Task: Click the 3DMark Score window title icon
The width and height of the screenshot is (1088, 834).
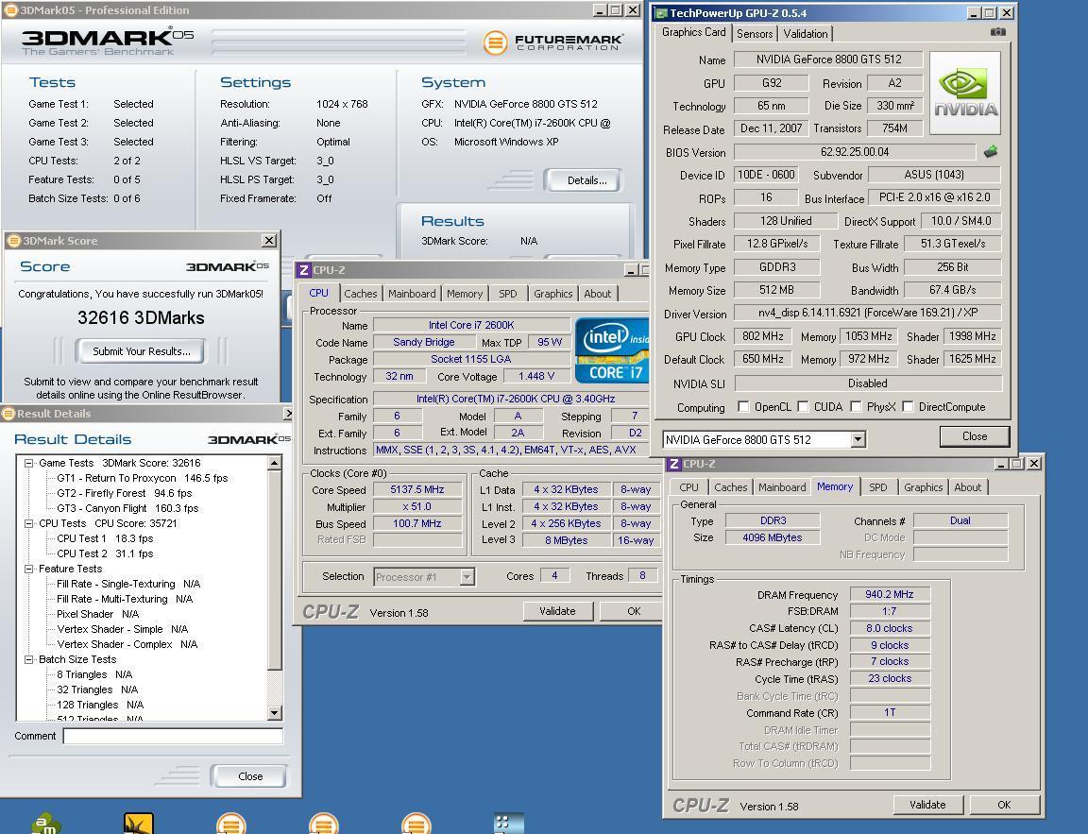Action: [x=14, y=241]
